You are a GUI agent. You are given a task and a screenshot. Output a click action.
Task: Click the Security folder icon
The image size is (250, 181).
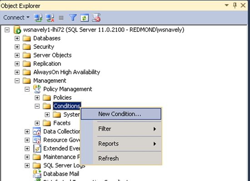coord(27,47)
